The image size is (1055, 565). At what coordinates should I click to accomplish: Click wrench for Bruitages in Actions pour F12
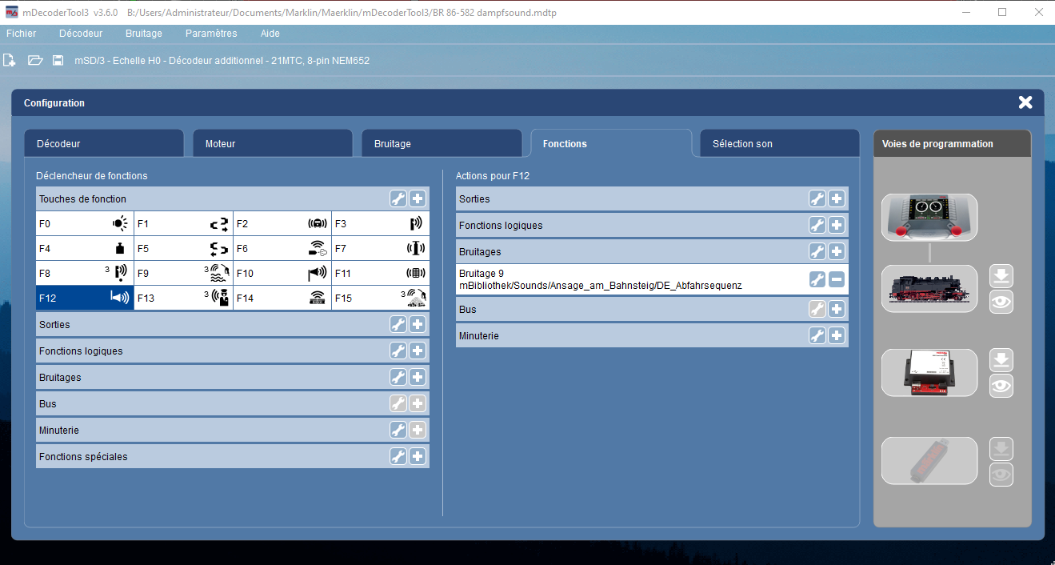[817, 251]
